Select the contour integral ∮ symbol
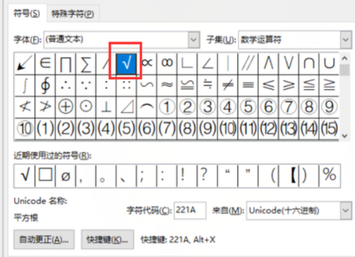The height and width of the screenshot is (257, 355). [45, 85]
